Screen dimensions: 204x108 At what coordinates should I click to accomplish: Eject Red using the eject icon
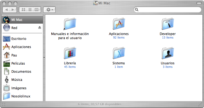tap(40, 28)
